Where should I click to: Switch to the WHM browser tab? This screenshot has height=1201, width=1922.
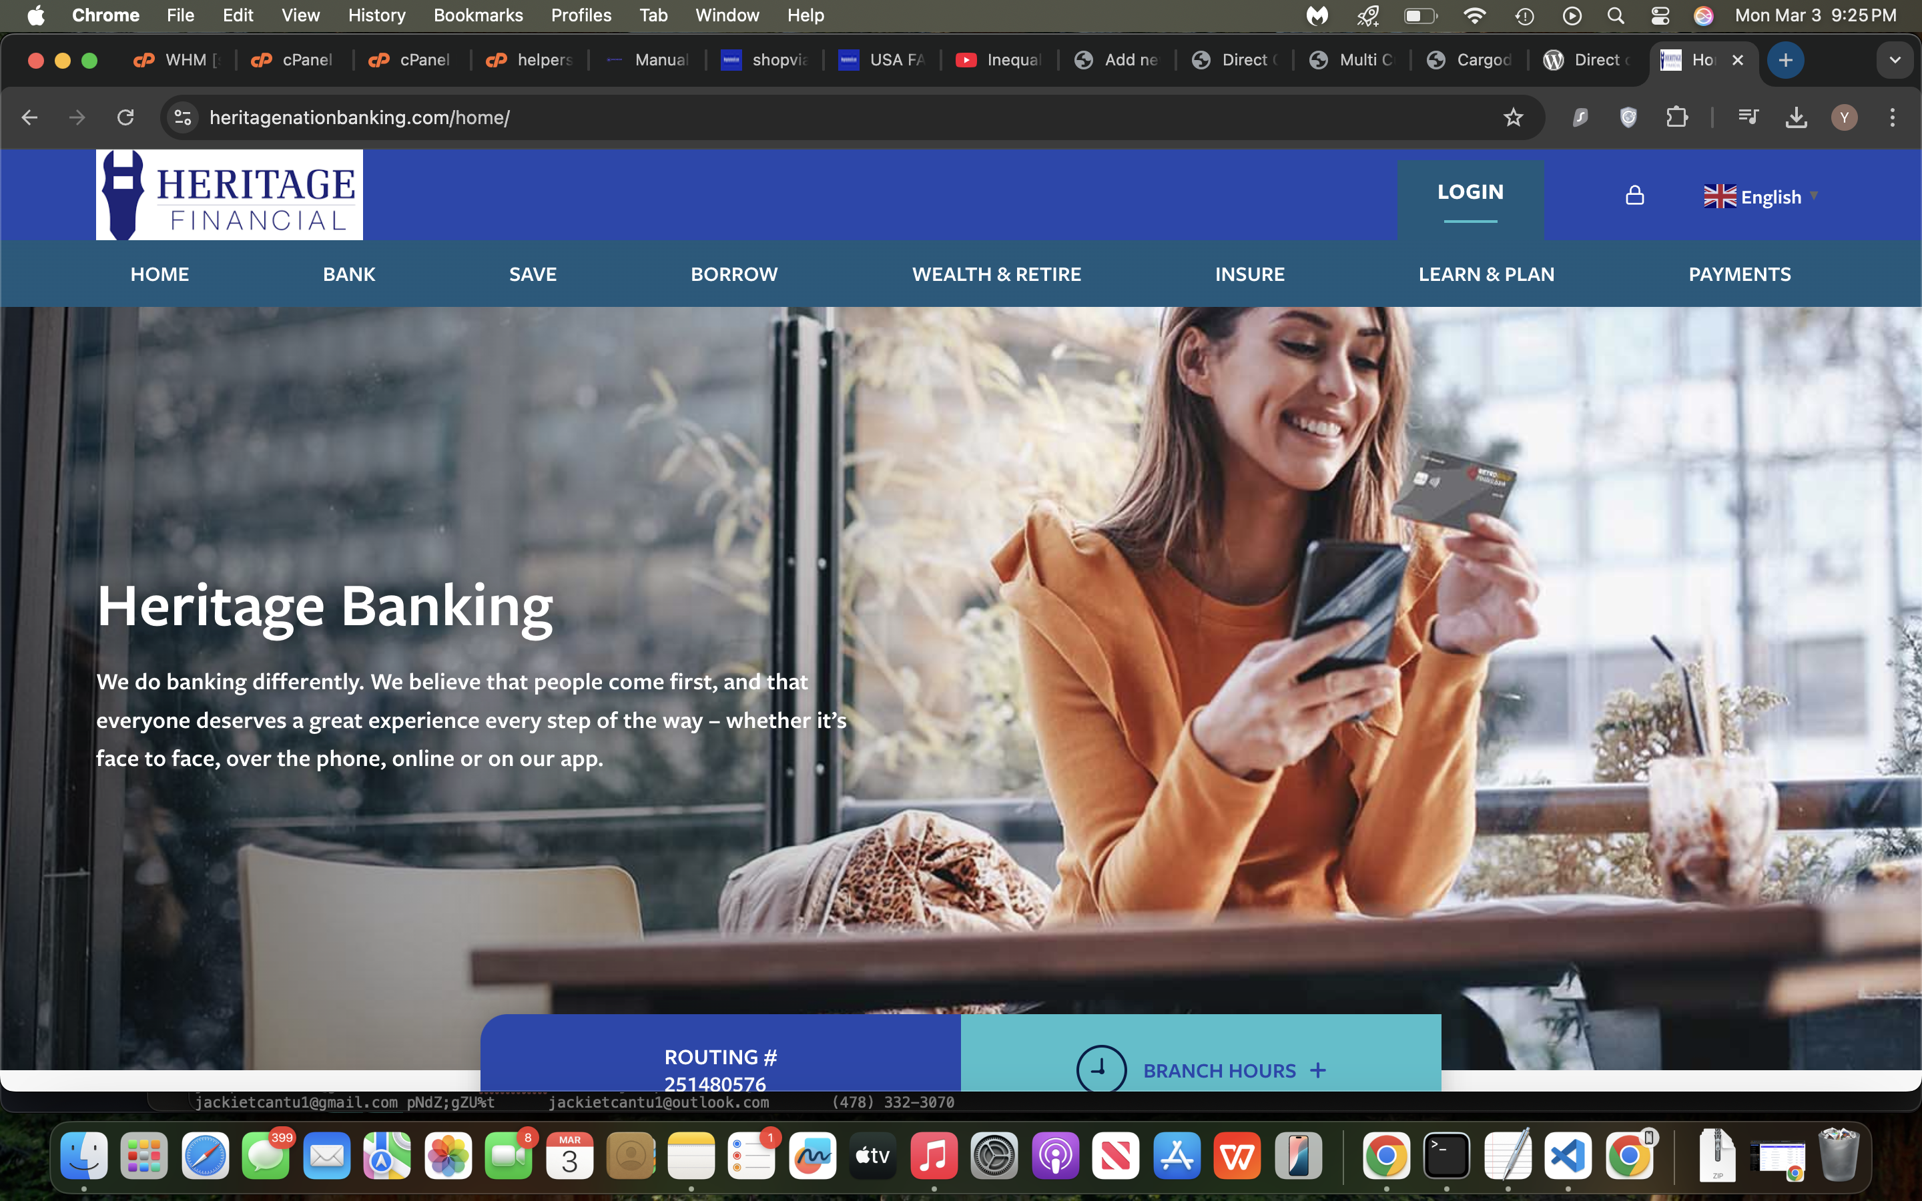(176, 60)
